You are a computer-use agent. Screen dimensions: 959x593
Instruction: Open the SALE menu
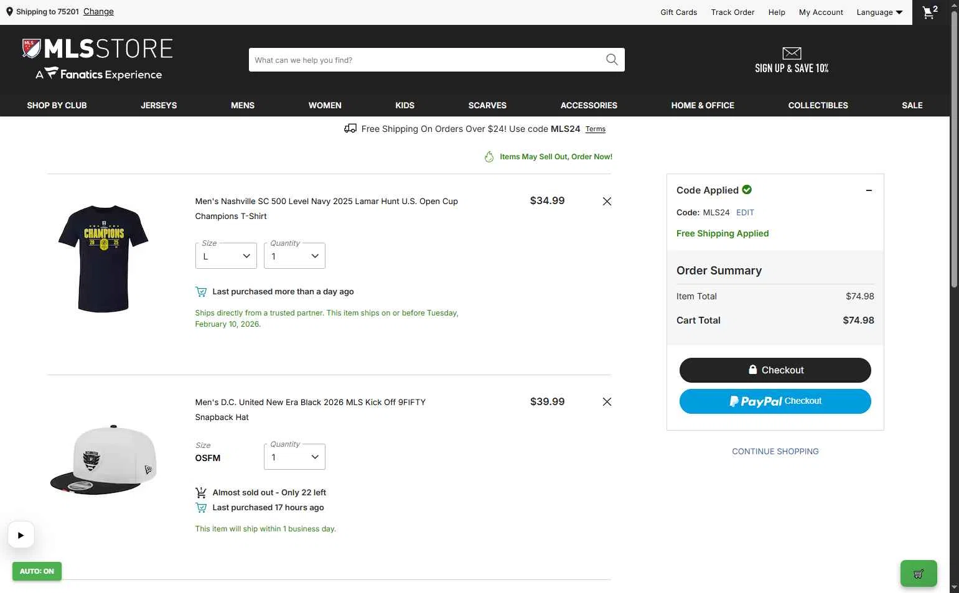pos(912,105)
